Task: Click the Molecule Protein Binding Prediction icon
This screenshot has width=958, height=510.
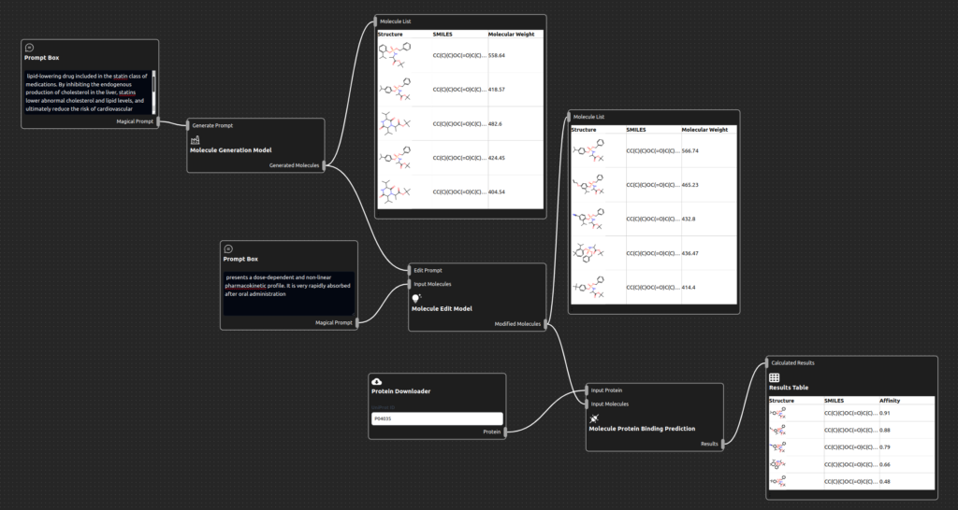Action: [x=595, y=418]
